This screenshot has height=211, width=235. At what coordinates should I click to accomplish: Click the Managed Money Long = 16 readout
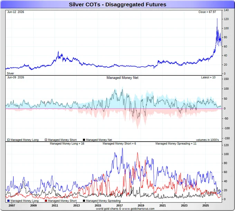(67, 144)
